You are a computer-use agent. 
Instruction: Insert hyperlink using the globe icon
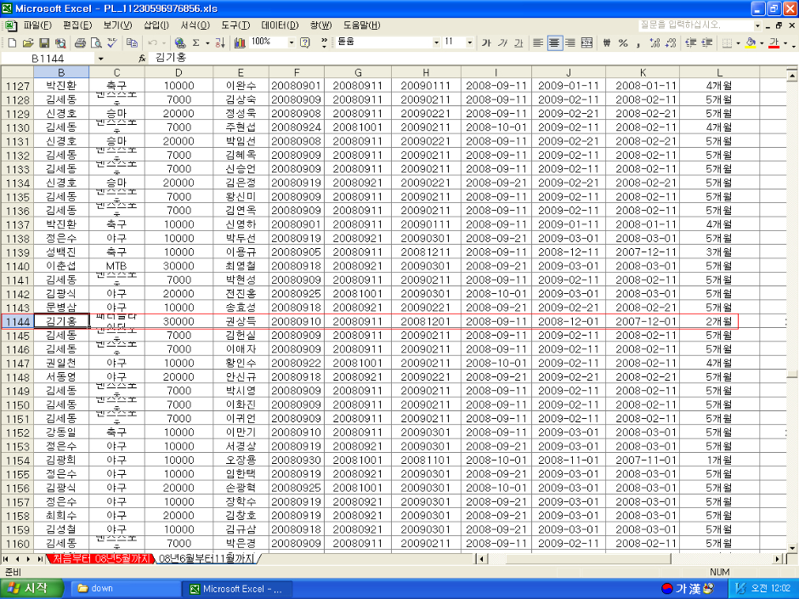180,42
